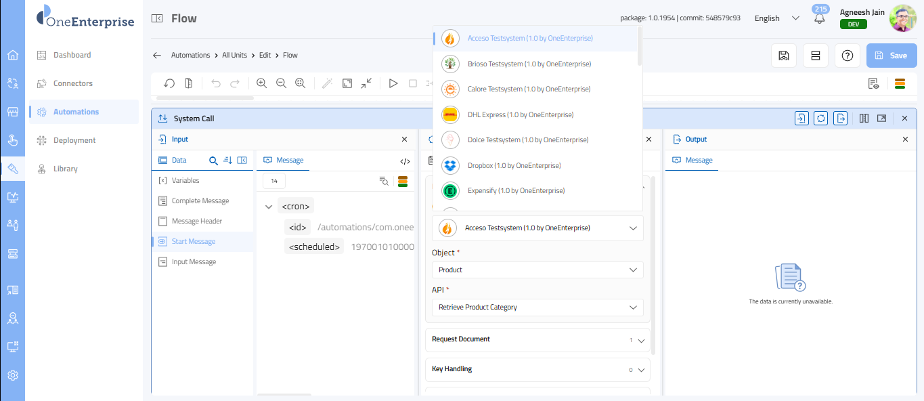The image size is (924, 401).
Task: Click the back arrow beside breadcrumbs
Action: coord(157,56)
